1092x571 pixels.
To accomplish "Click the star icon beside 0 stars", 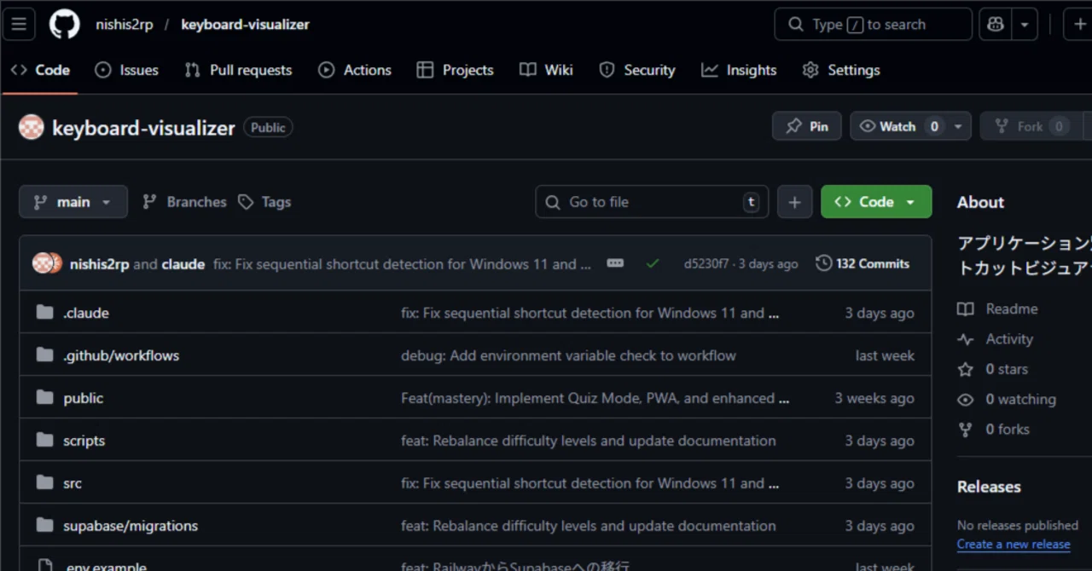I will [x=966, y=369].
